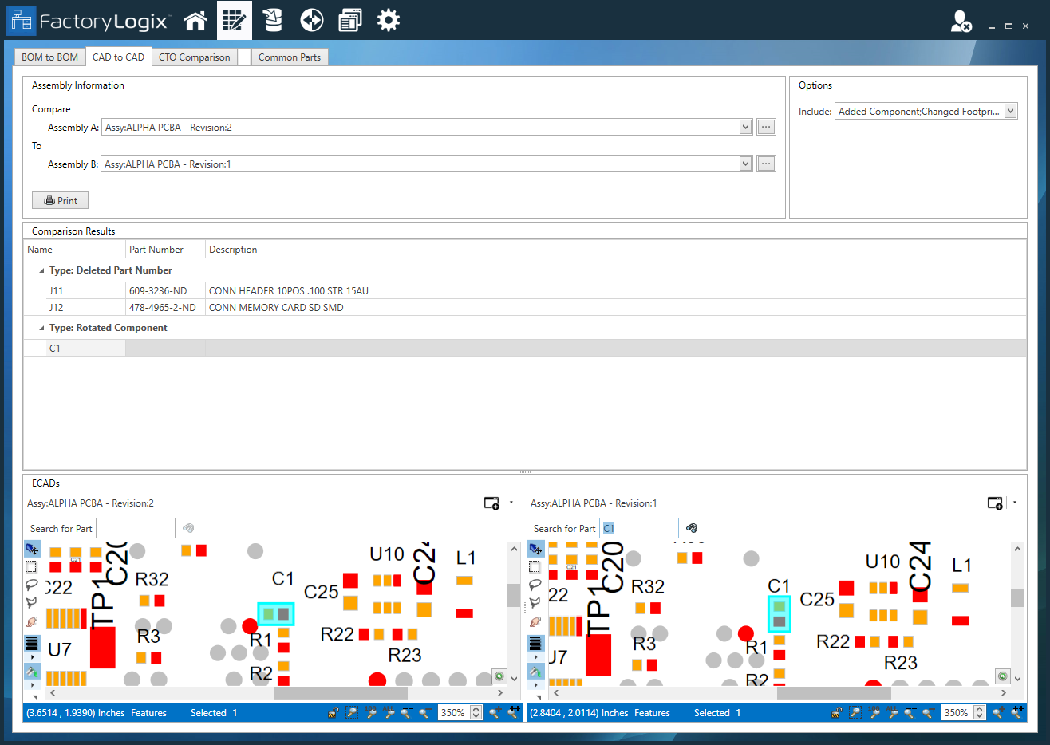This screenshot has width=1050, height=745.
Task: Choose lasso selection tool in right ECAD viewer
Action: click(535, 585)
